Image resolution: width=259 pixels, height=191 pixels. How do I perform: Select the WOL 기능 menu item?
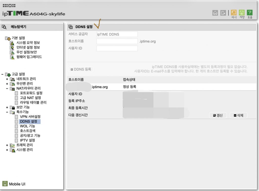(x=27, y=126)
